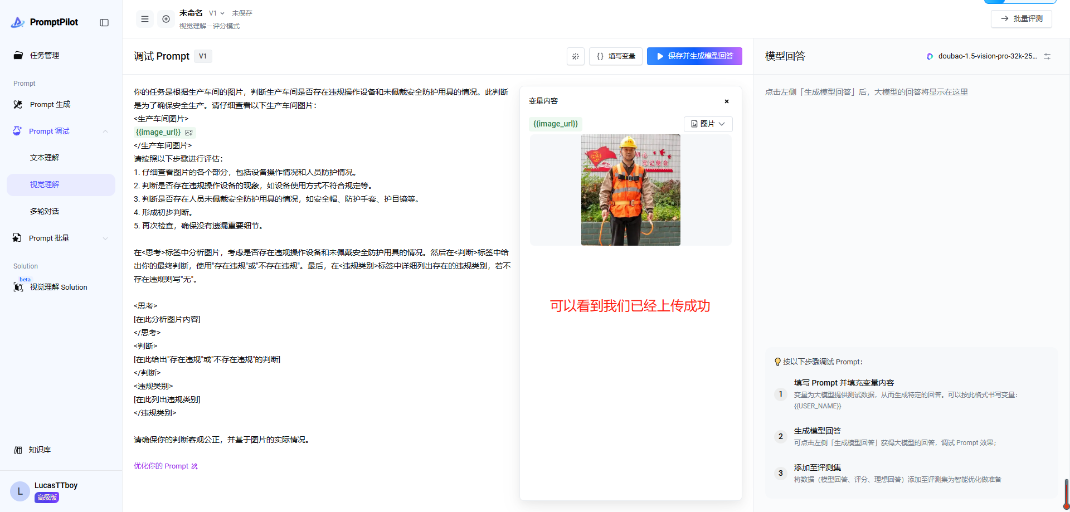Open model settings sliders icon
Image resolution: width=1070 pixels, height=512 pixels.
[x=1047, y=56]
